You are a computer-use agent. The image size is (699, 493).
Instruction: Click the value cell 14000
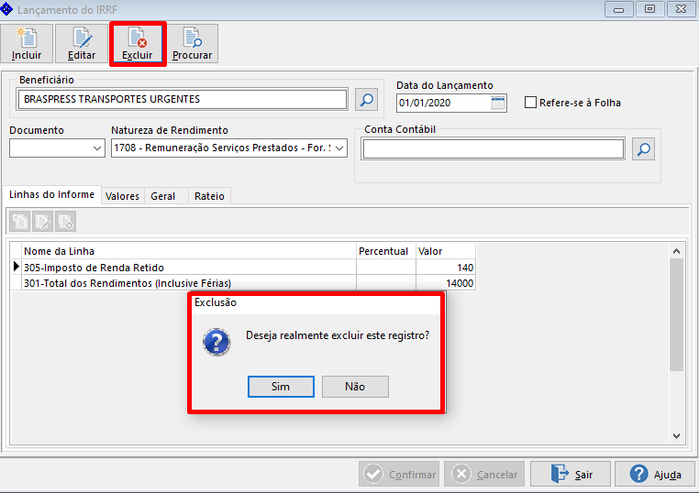(x=446, y=283)
